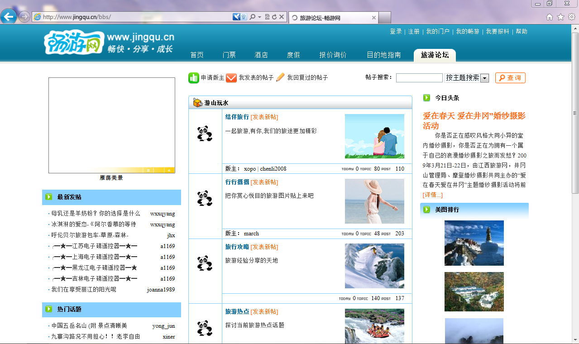This screenshot has width=579, height=344.
Task: Click green arrow icon next to 最新发贴
Action: coord(49,197)
